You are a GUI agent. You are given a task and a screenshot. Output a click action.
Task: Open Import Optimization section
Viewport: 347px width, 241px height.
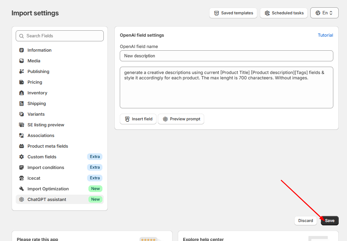60,189
